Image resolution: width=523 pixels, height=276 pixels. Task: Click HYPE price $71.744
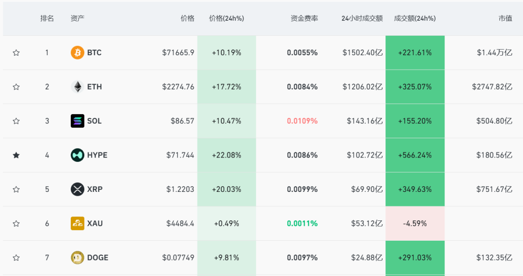[x=181, y=155]
